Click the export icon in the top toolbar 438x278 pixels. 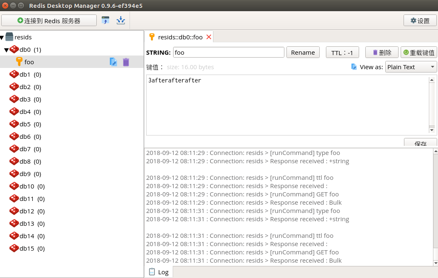[x=121, y=20]
